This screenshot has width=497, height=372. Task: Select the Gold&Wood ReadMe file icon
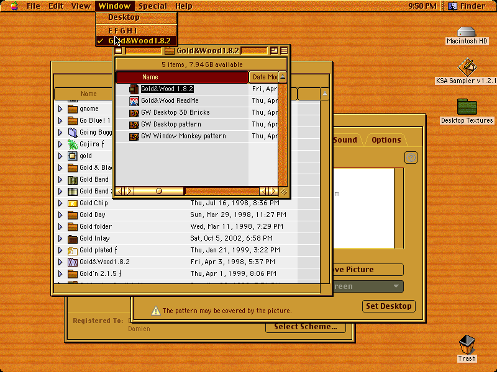[x=134, y=101]
